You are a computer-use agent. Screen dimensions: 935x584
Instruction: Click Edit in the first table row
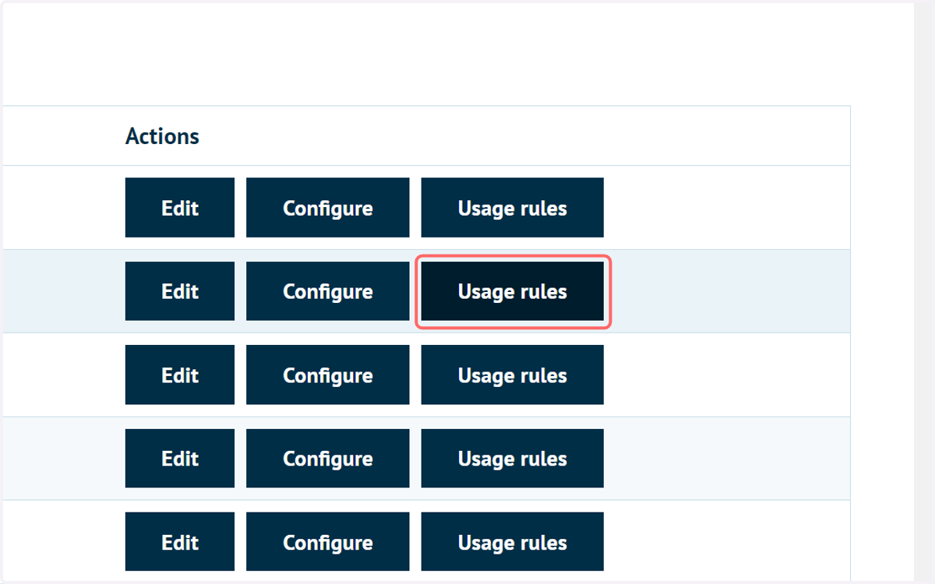pyautogui.click(x=180, y=208)
